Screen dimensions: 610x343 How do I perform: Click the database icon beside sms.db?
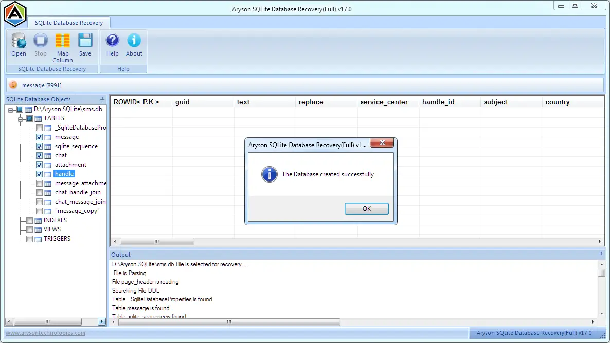coord(28,110)
